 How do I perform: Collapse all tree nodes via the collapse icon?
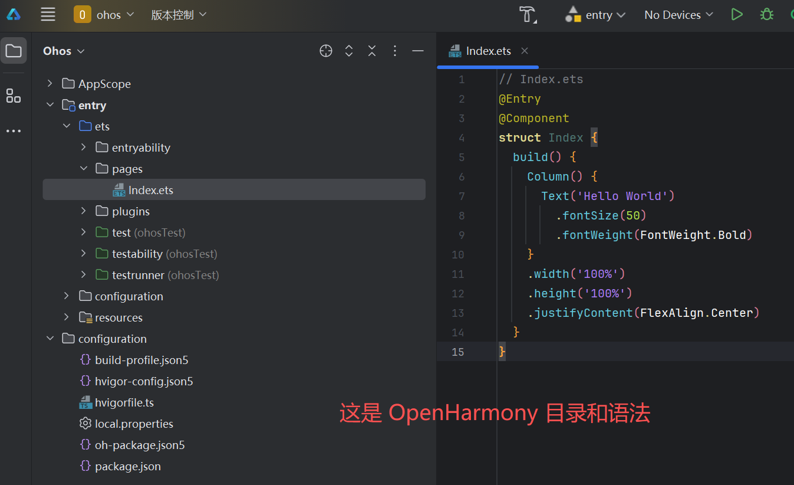click(x=371, y=51)
